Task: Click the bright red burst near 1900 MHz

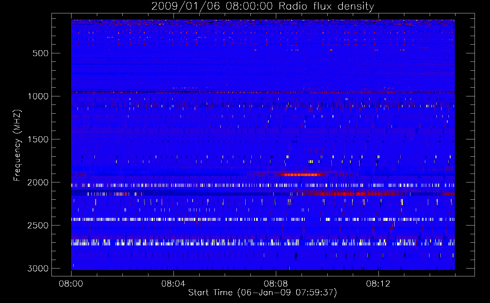Action: coord(301,175)
